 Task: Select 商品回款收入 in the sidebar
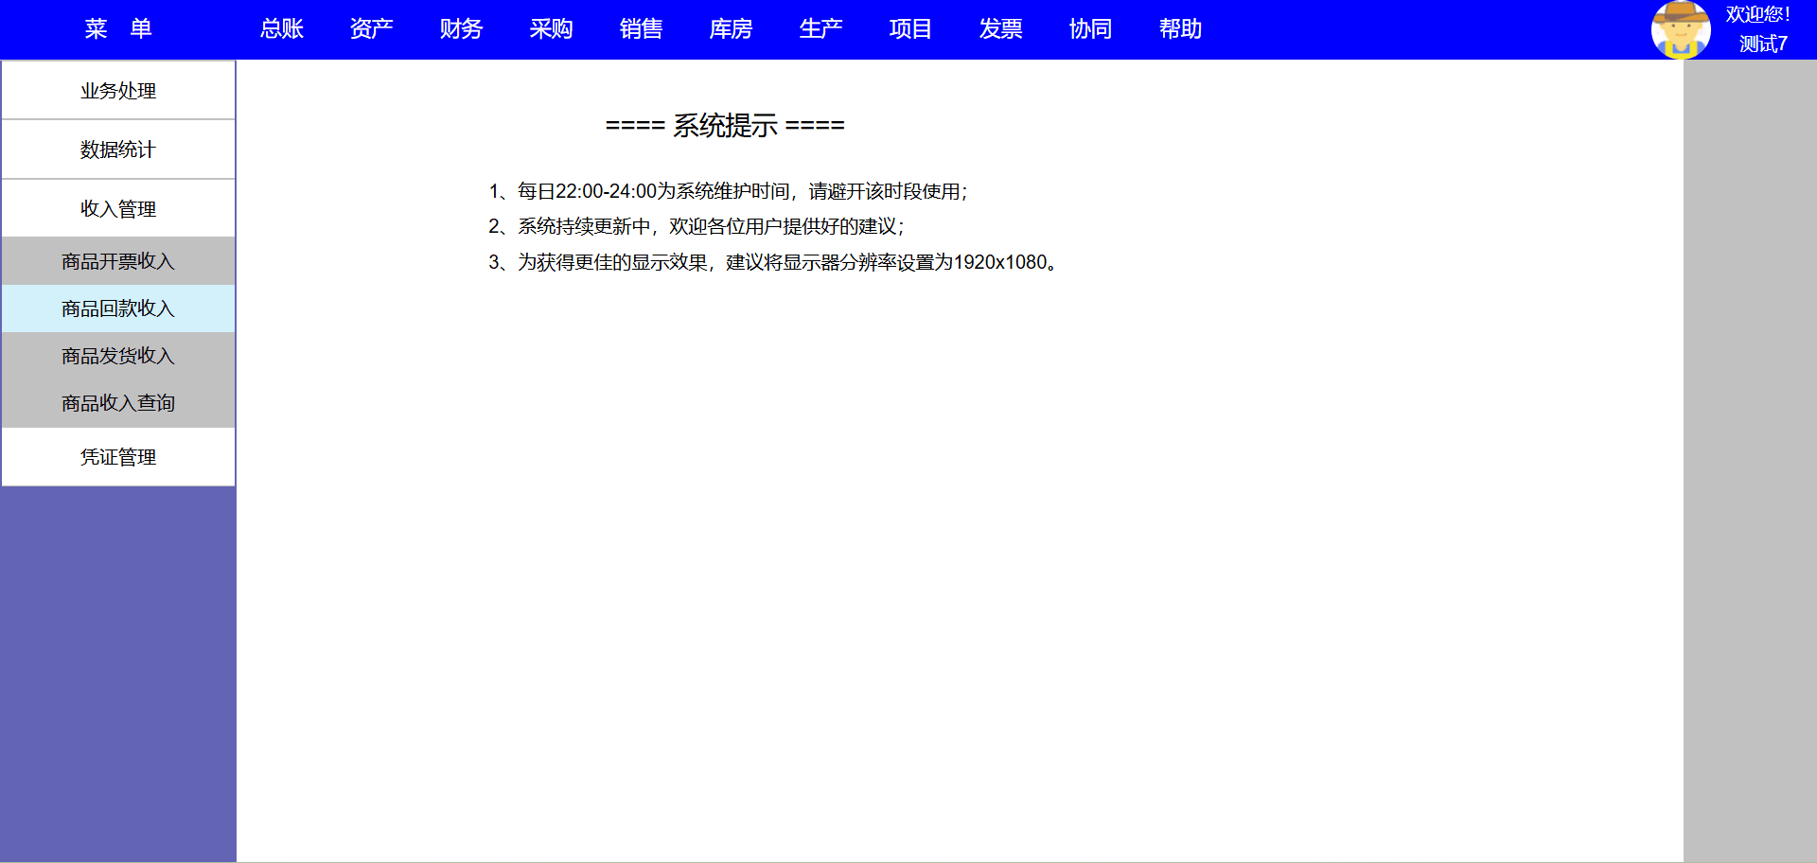(118, 308)
